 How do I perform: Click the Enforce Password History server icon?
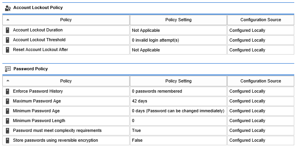point(7,91)
